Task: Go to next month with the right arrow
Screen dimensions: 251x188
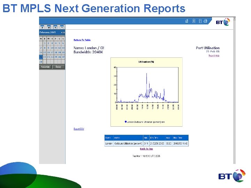Action: pos(64,33)
